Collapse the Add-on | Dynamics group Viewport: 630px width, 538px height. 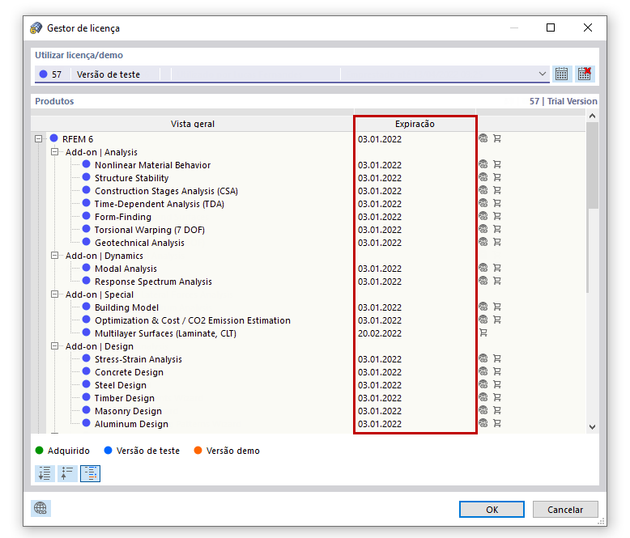pyautogui.click(x=54, y=256)
